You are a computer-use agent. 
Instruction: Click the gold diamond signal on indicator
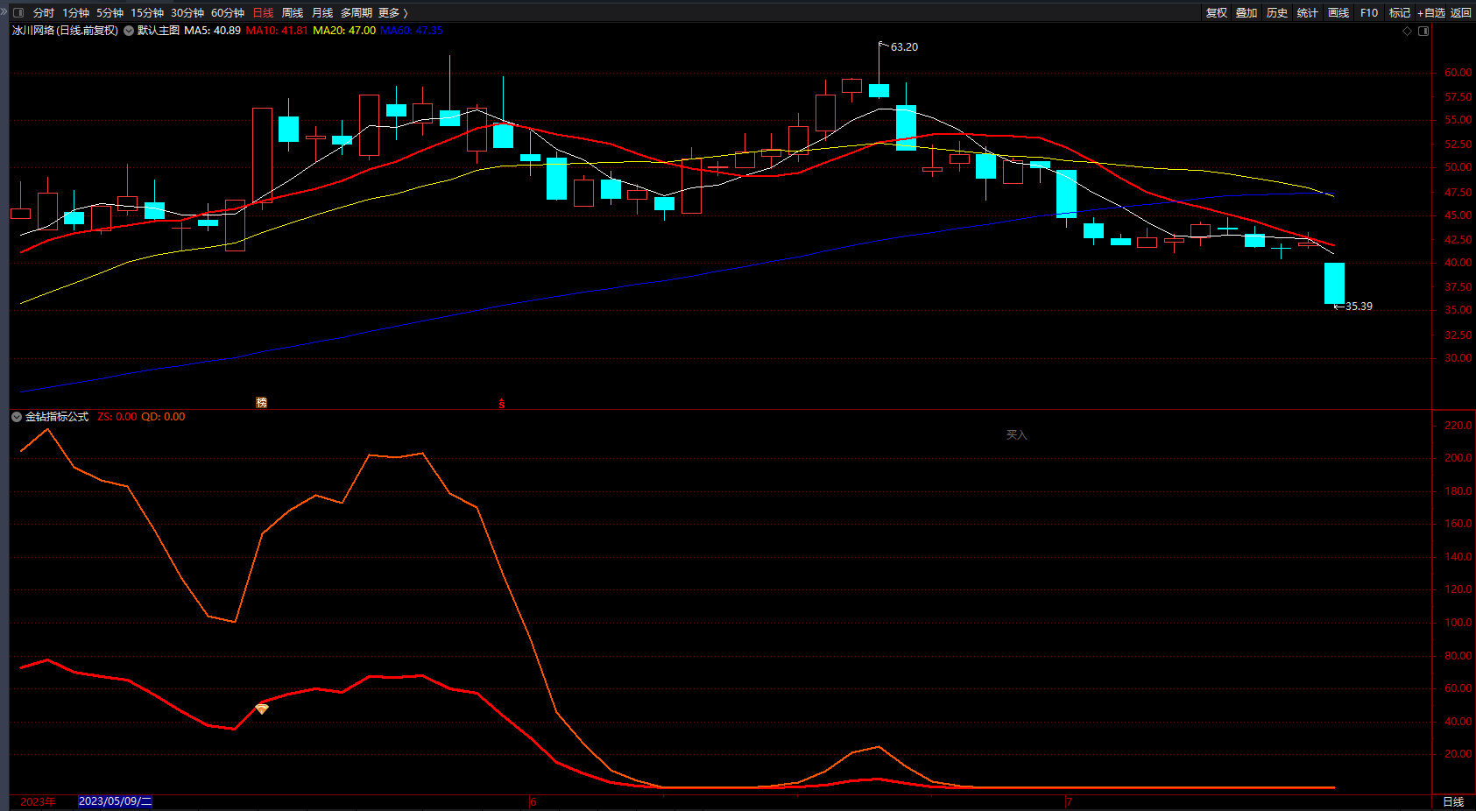tap(262, 709)
